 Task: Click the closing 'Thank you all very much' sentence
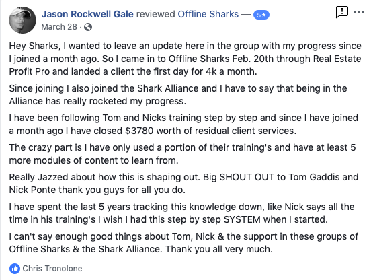(219, 249)
